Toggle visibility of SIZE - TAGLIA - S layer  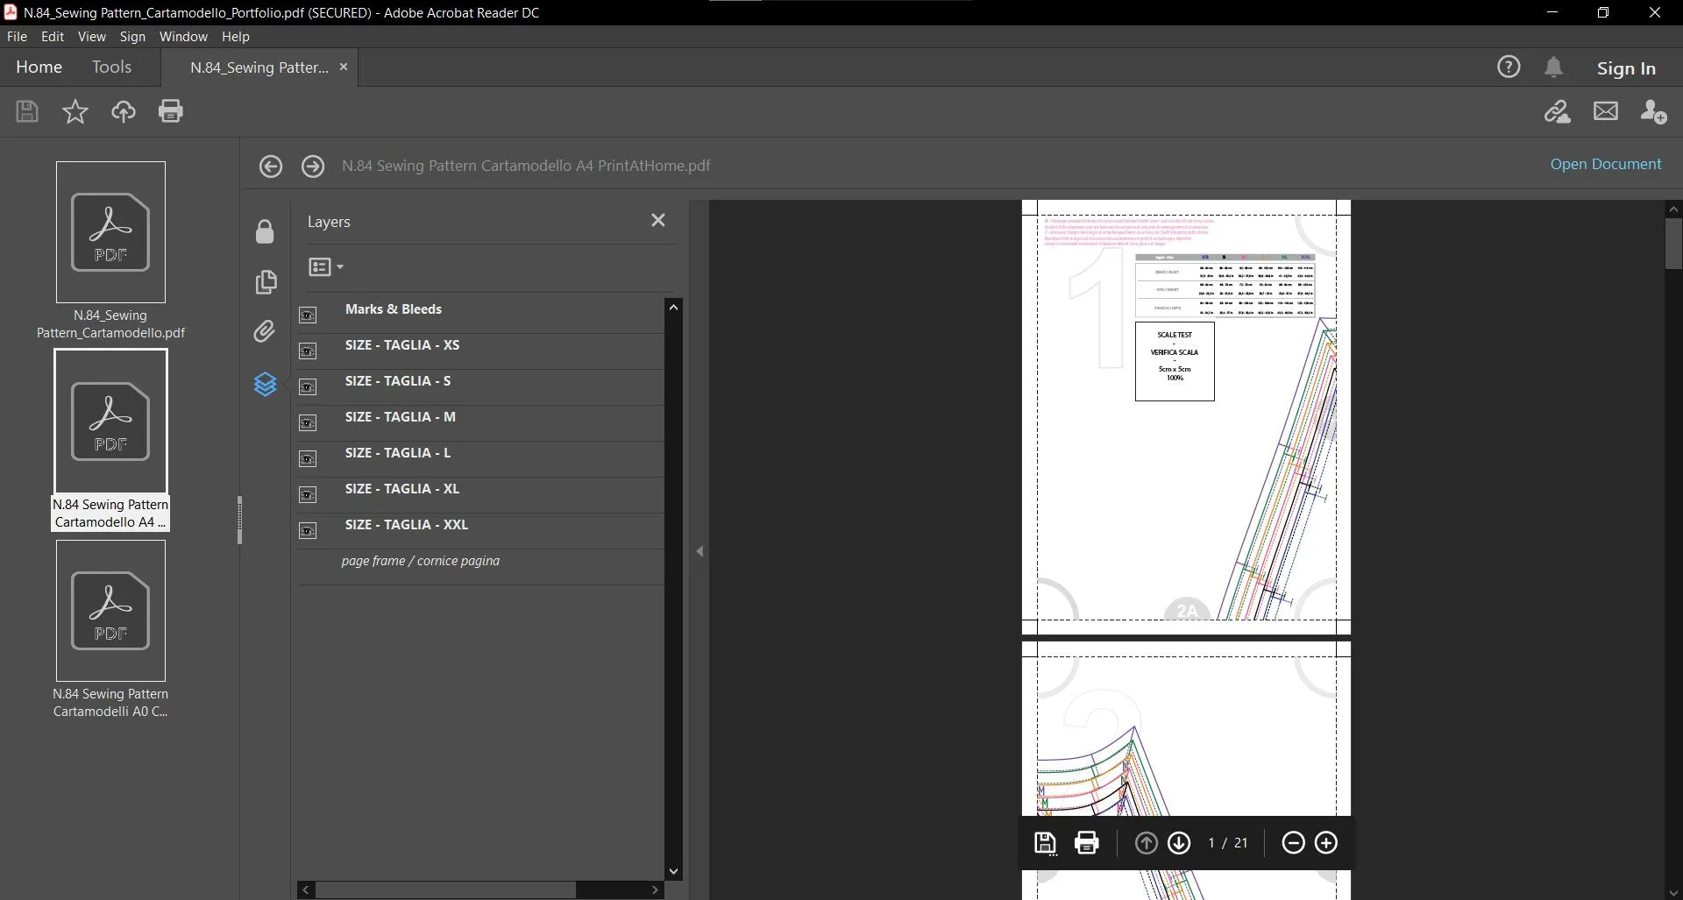[x=308, y=386]
